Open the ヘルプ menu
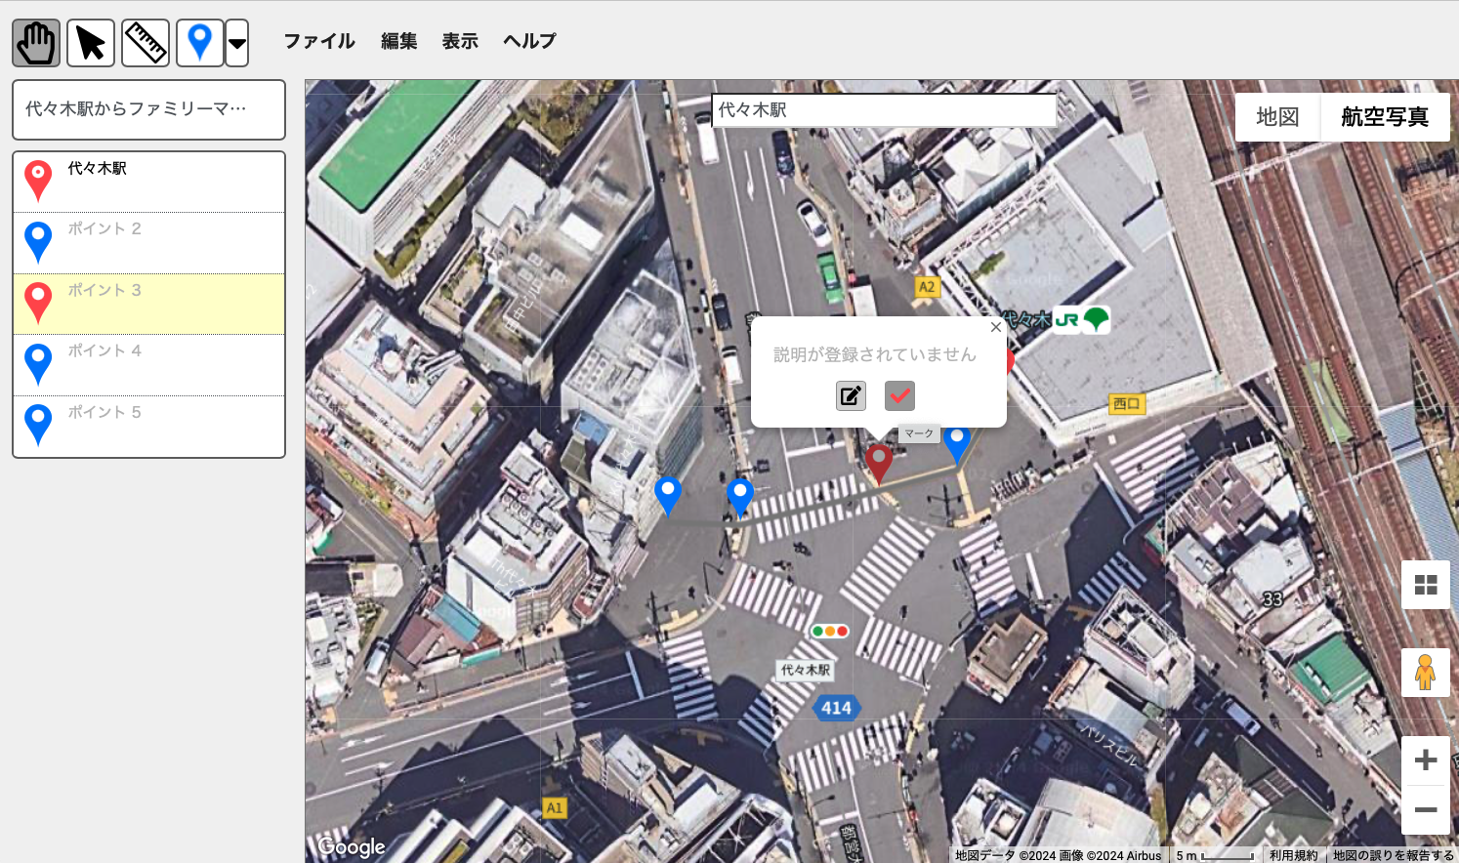The image size is (1459, 863). point(529,41)
